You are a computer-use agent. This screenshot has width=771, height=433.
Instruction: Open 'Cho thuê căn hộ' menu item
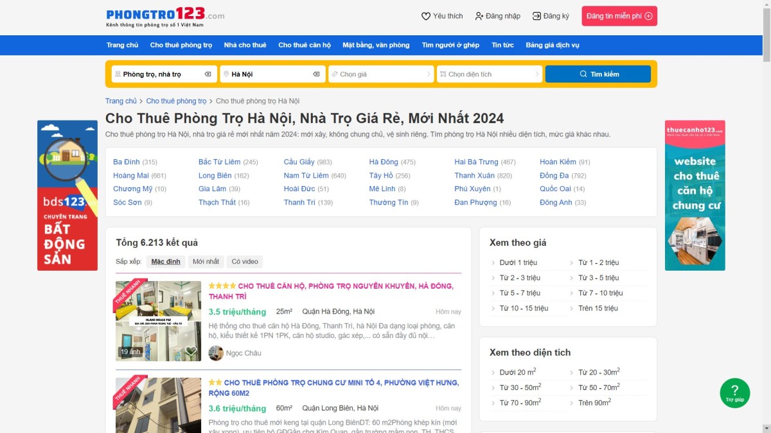coord(305,45)
